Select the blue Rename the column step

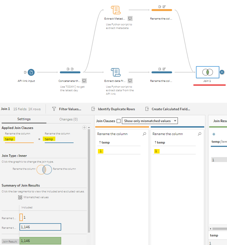(x=162, y=72)
